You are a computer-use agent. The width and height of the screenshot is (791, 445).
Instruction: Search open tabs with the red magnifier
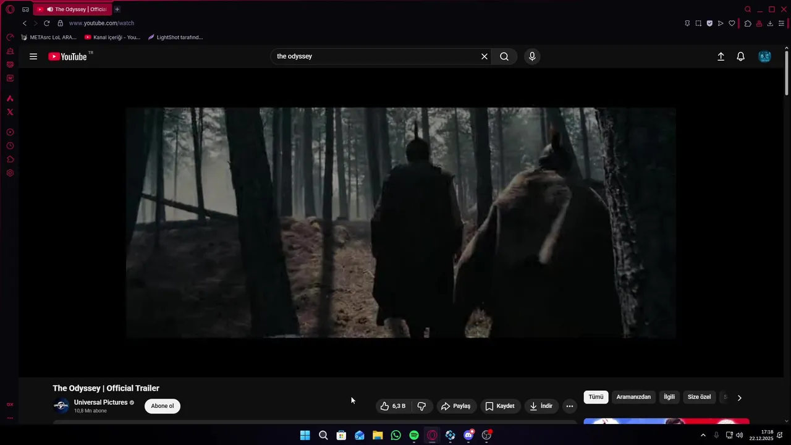[x=748, y=9]
